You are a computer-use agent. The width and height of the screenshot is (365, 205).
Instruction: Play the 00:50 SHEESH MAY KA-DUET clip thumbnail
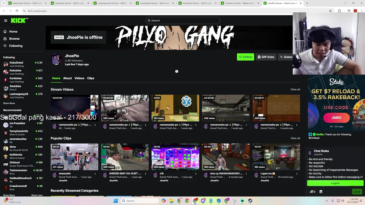(x=125, y=157)
